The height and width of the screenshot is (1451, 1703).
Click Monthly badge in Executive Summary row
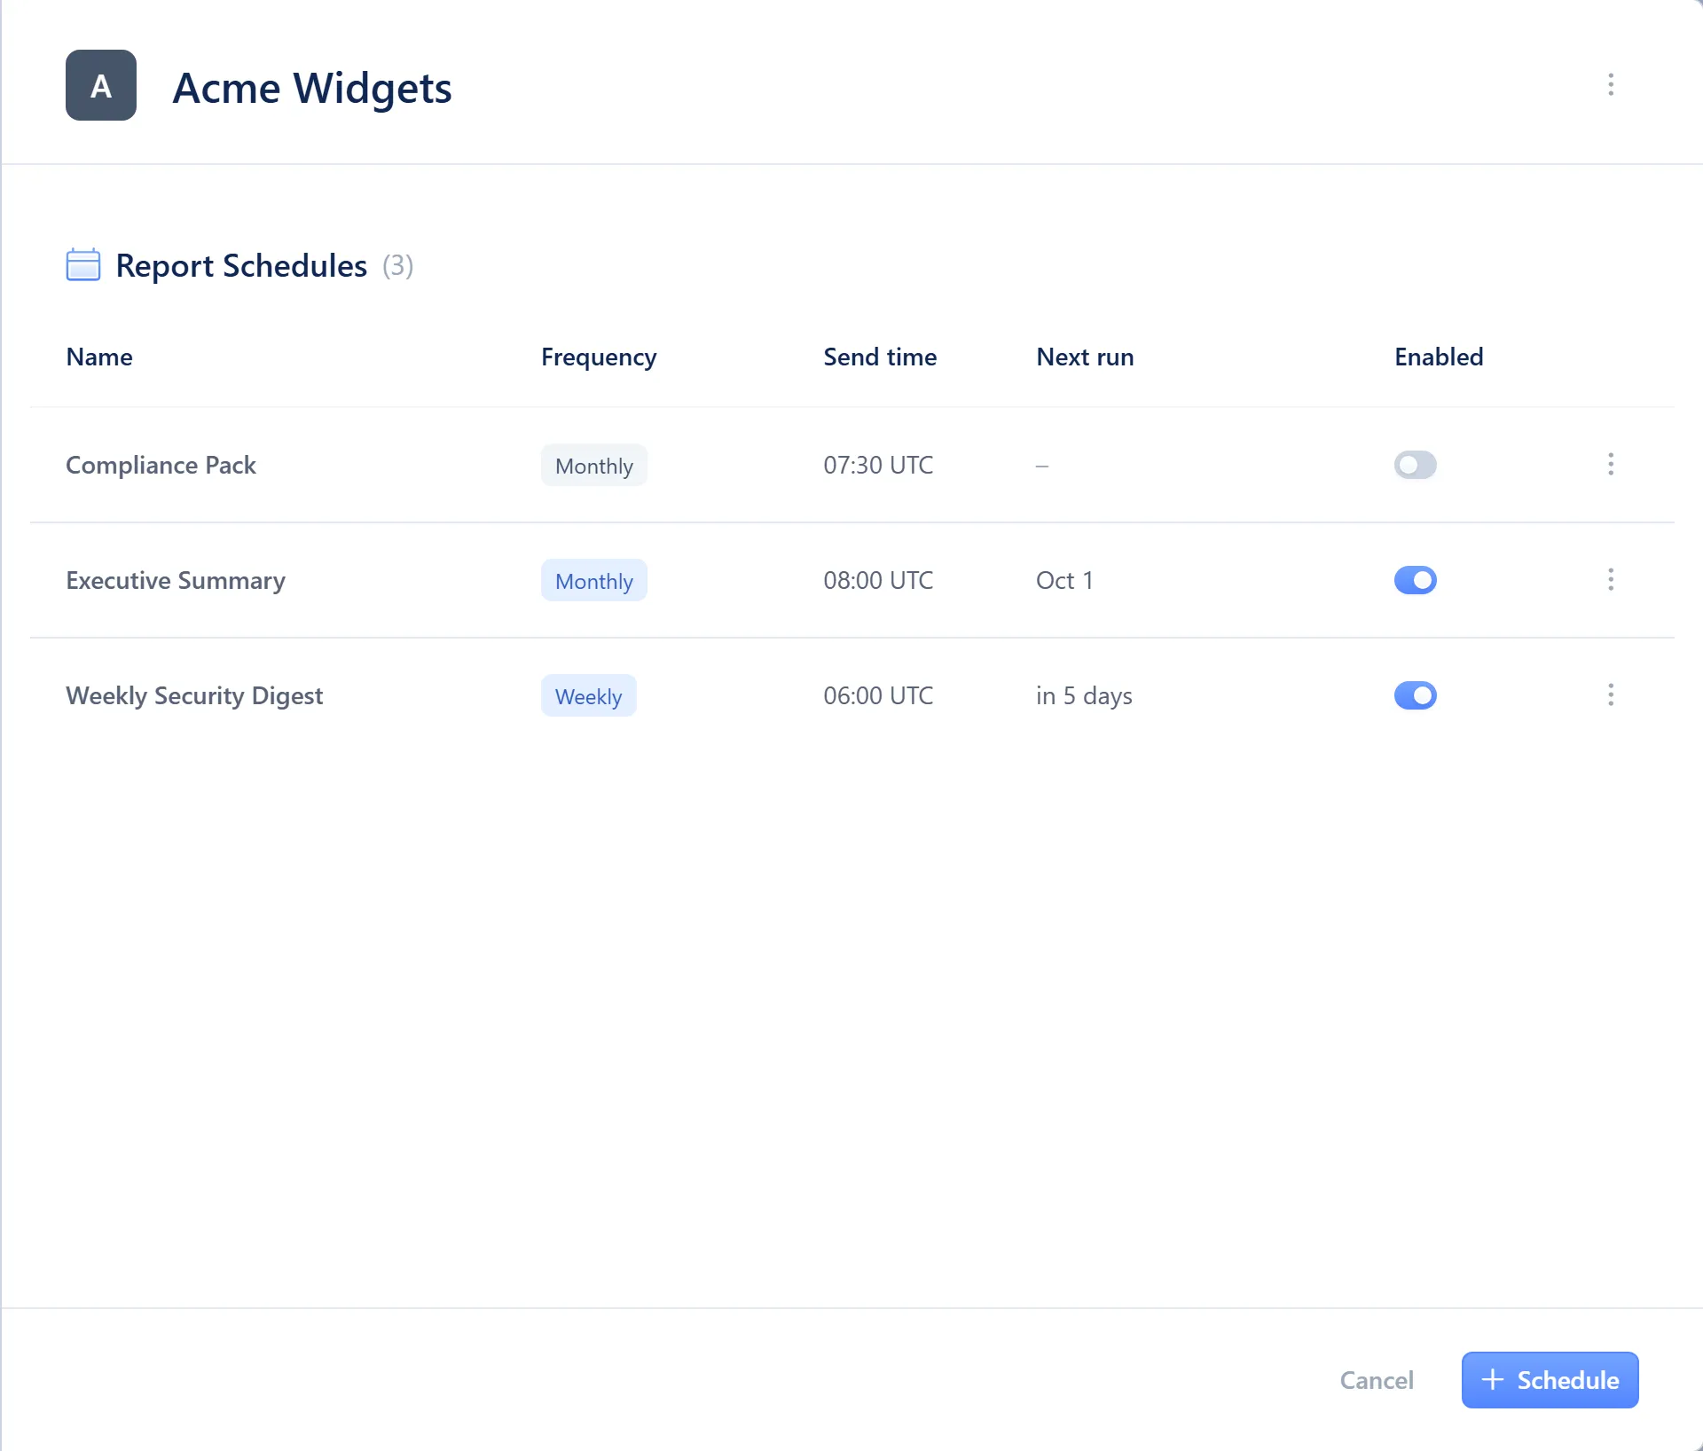594,580
